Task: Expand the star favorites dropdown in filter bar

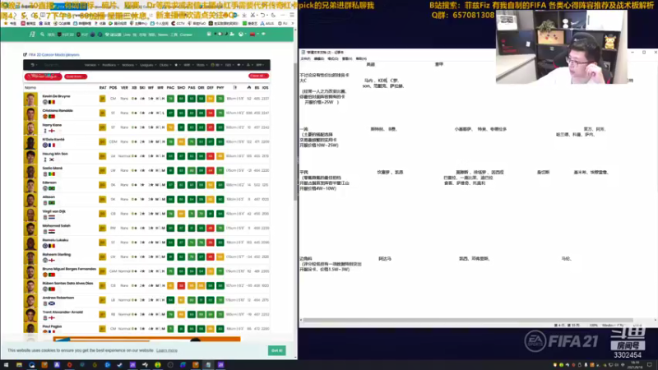Action: pyautogui.click(x=177, y=65)
